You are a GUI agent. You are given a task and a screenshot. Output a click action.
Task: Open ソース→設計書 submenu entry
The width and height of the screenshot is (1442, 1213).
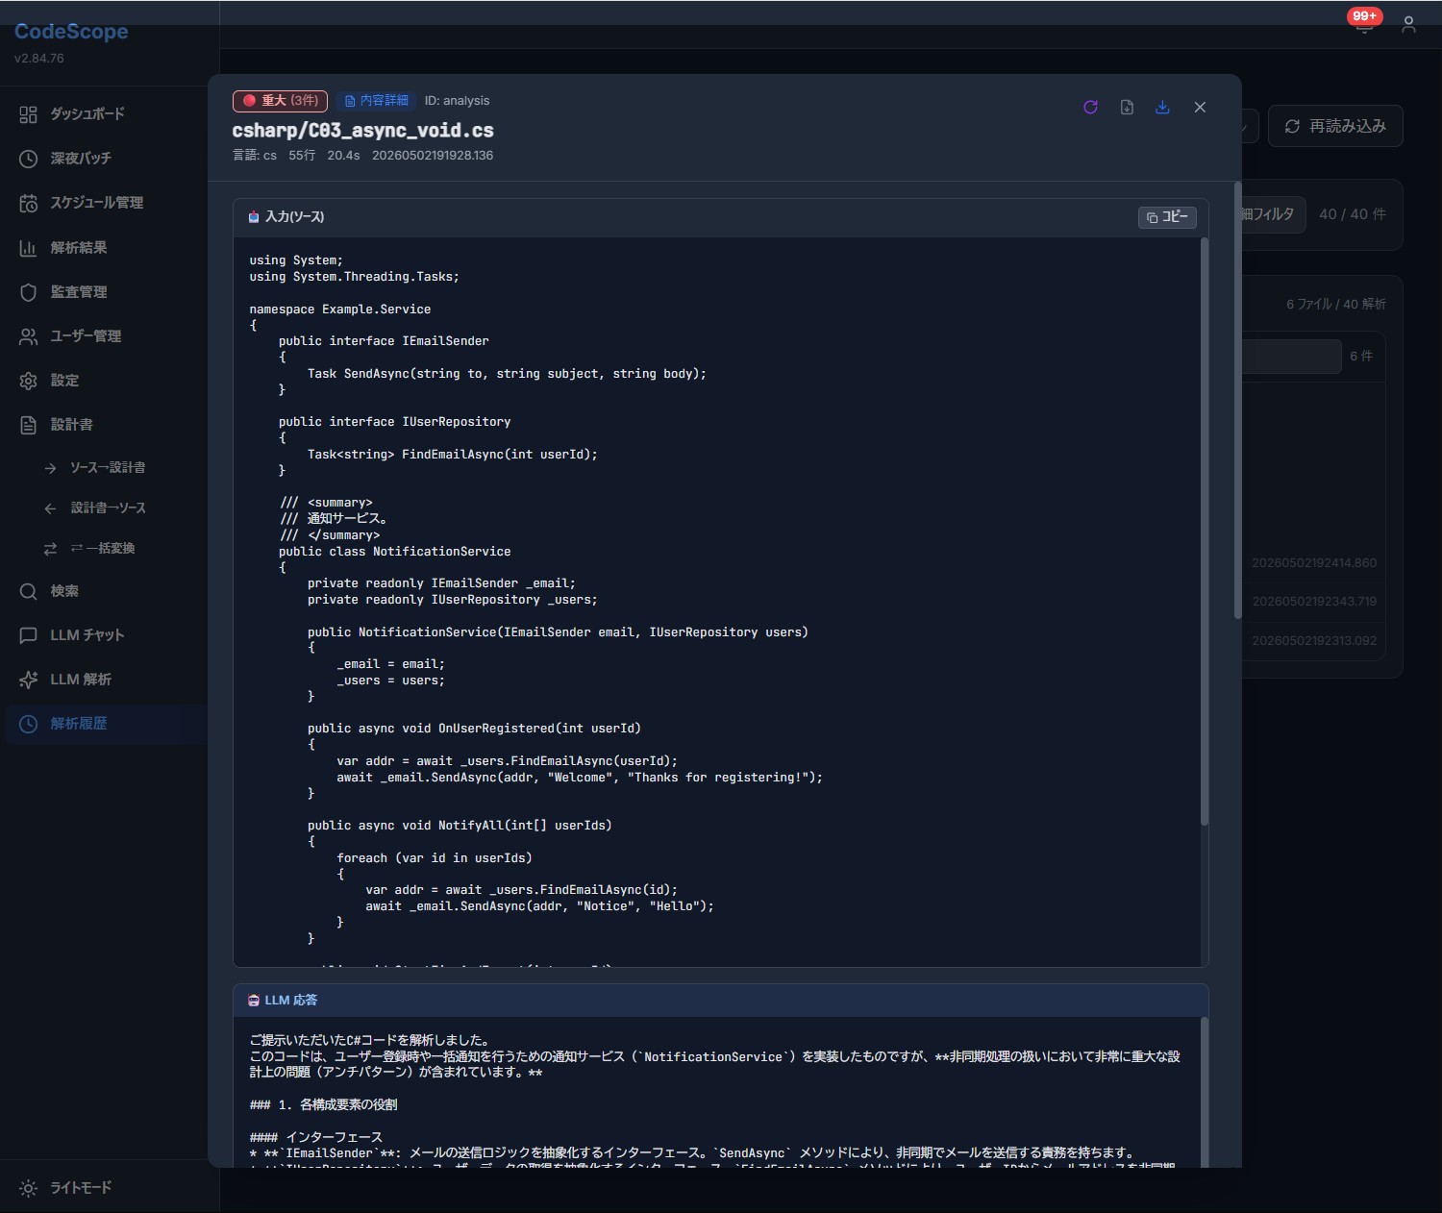pyautogui.click(x=106, y=467)
